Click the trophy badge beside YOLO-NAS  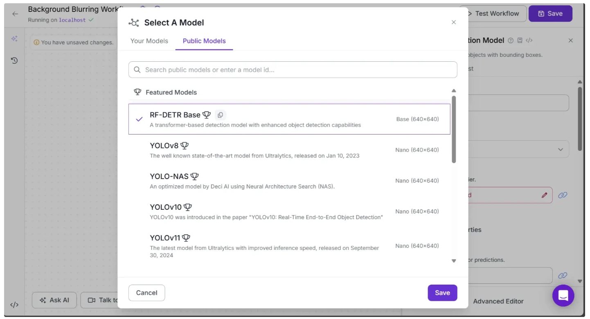coord(194,176)
